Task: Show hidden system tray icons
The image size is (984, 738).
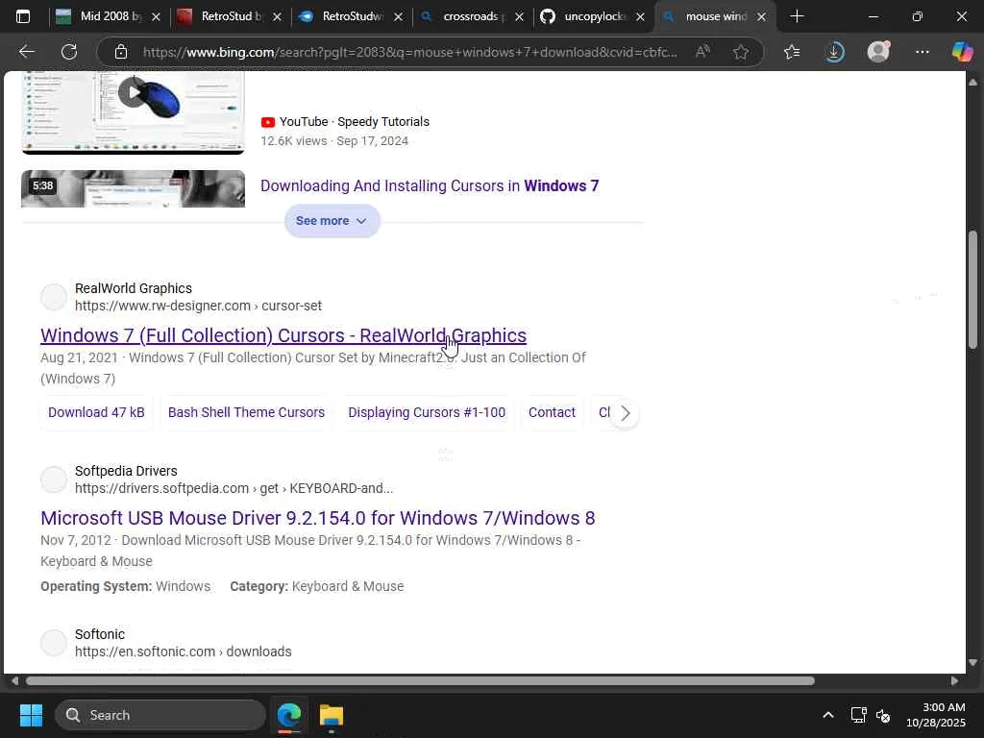Action: point(828,715)
